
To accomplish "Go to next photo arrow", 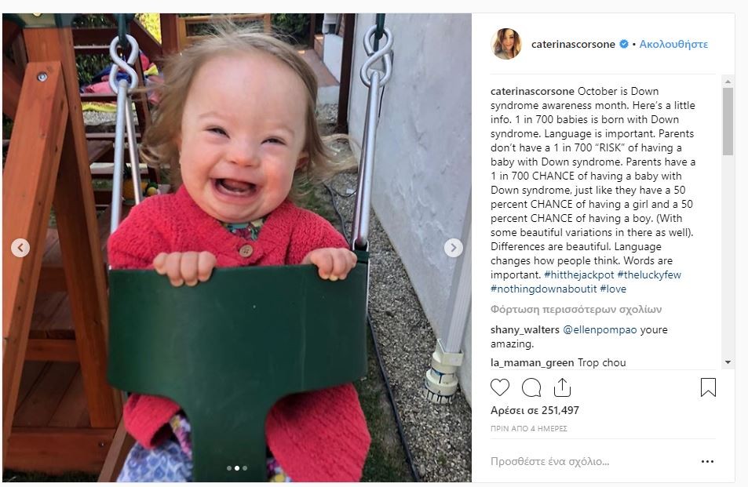I will (x=453, y=248).
